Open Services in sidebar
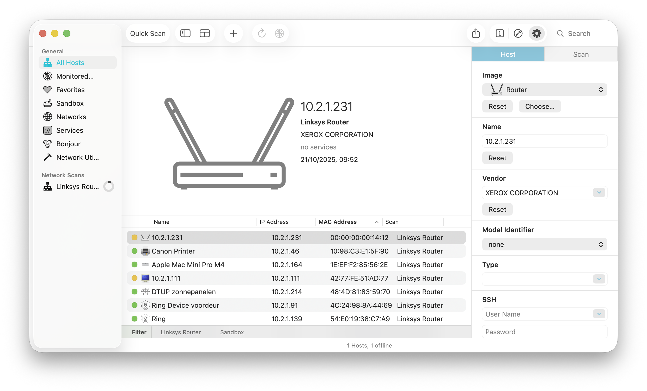Screen dimensions: 647x391 click(78, 130)
